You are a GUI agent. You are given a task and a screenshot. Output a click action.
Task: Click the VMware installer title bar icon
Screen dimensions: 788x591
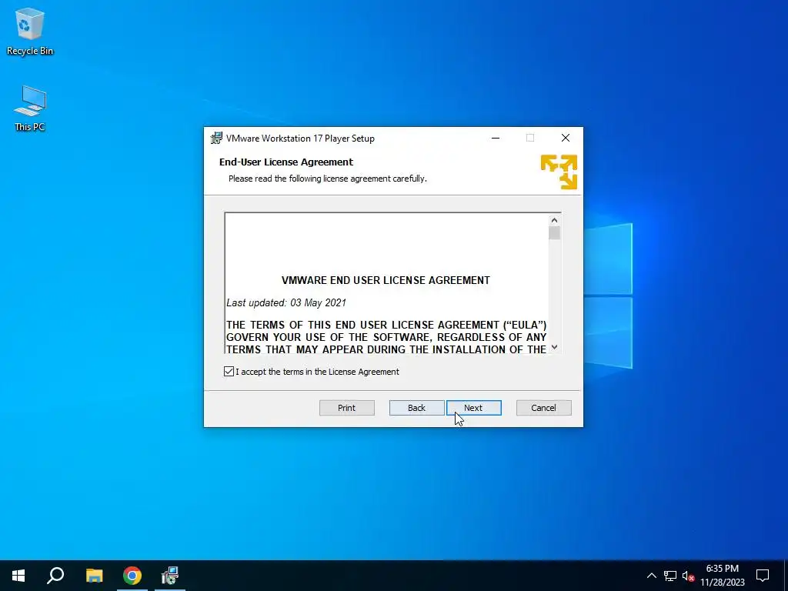click(x=216, y=139)
